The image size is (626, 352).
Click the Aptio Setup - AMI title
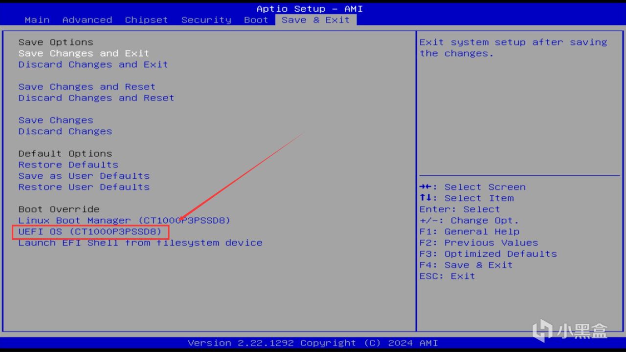[x=310, y=9]
